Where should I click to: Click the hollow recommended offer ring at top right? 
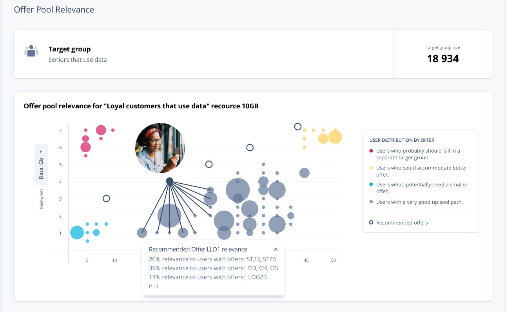[298, 126]
